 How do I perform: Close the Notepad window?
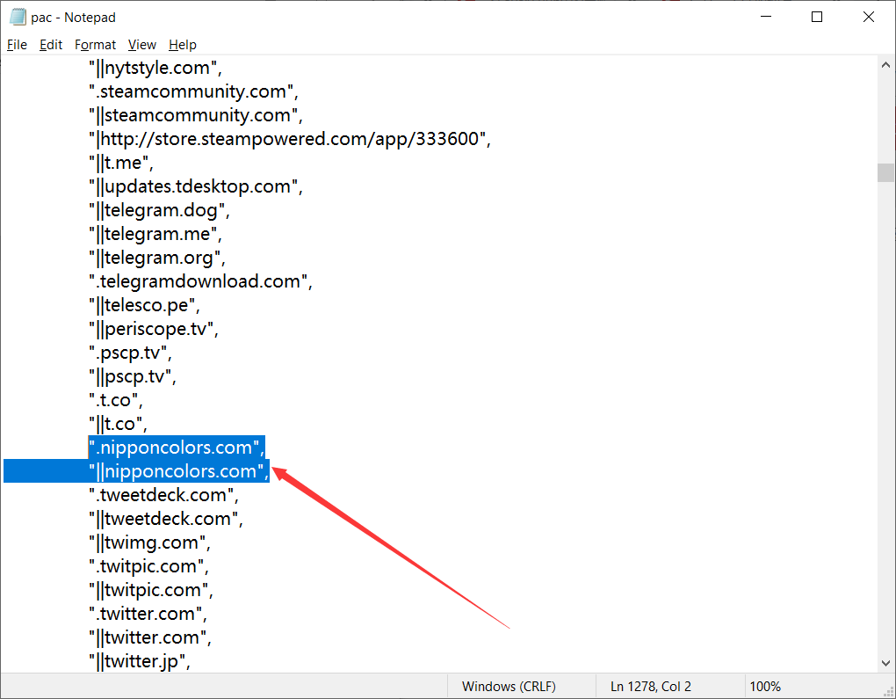pyautogui.click(x=869, y=17)
